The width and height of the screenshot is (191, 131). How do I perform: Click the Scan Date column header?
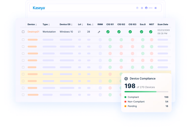163,24
